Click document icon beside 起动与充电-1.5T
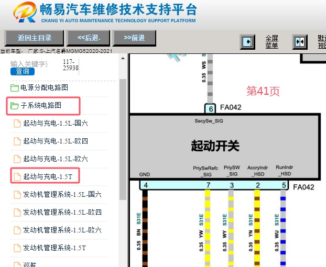The width and height of the screenshot is (326, 267). 17,177
